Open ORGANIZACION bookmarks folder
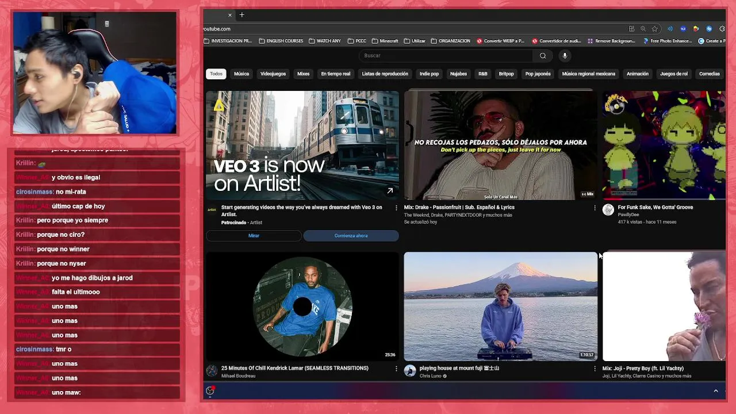 click(x=450, y=41)
